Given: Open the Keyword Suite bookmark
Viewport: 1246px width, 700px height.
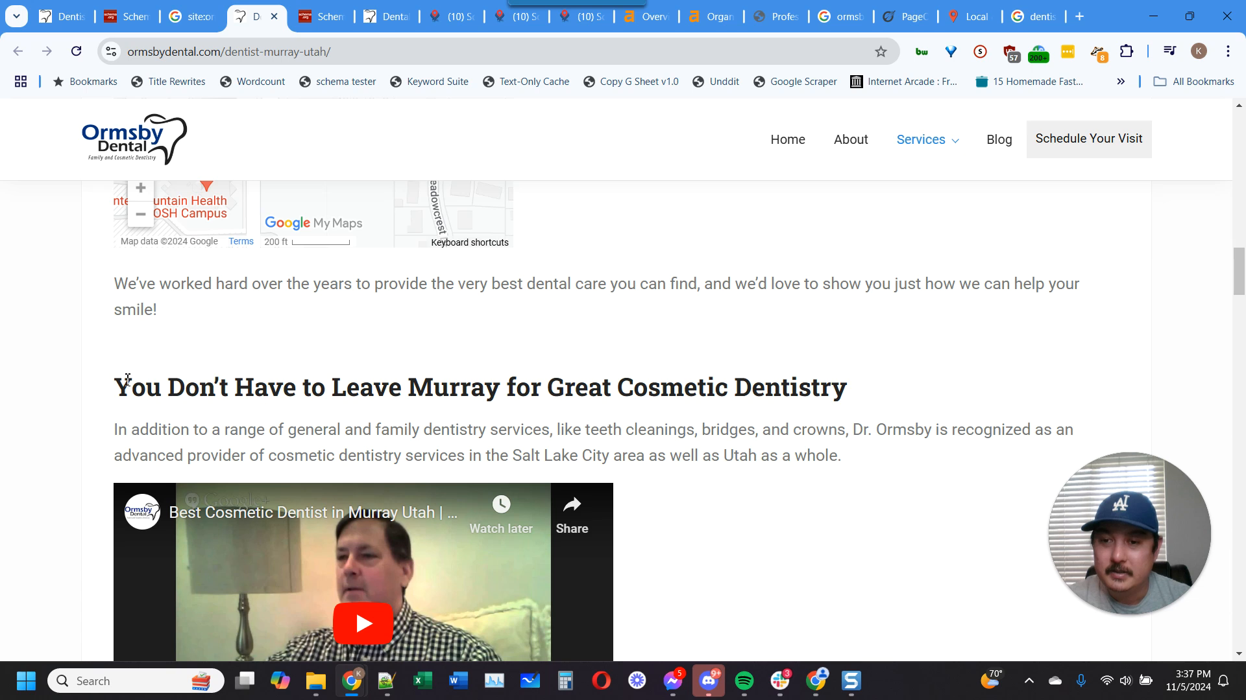Looking at the screenshot, I should 429,82.
